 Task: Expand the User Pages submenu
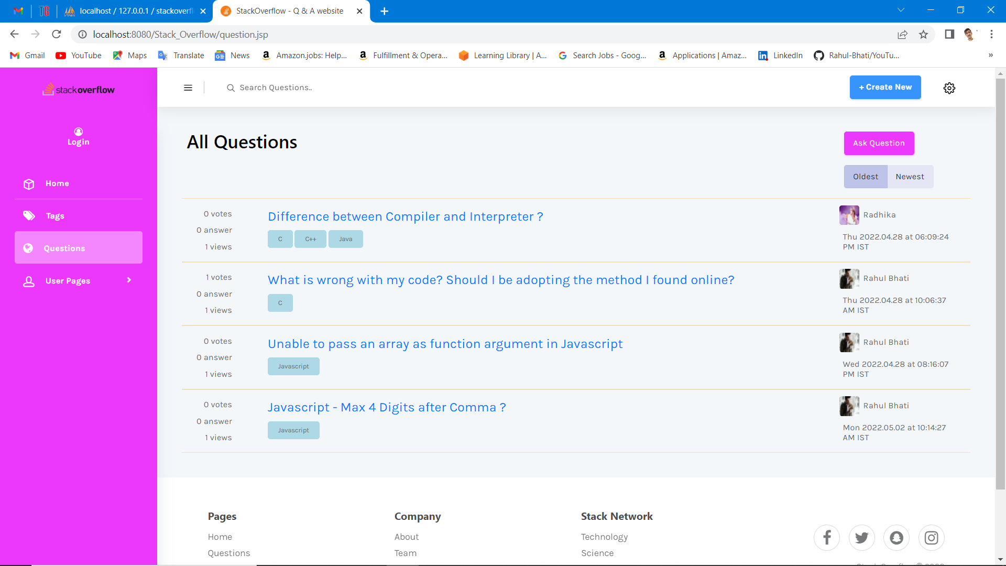pyautogui.click(x=129, y=280)
